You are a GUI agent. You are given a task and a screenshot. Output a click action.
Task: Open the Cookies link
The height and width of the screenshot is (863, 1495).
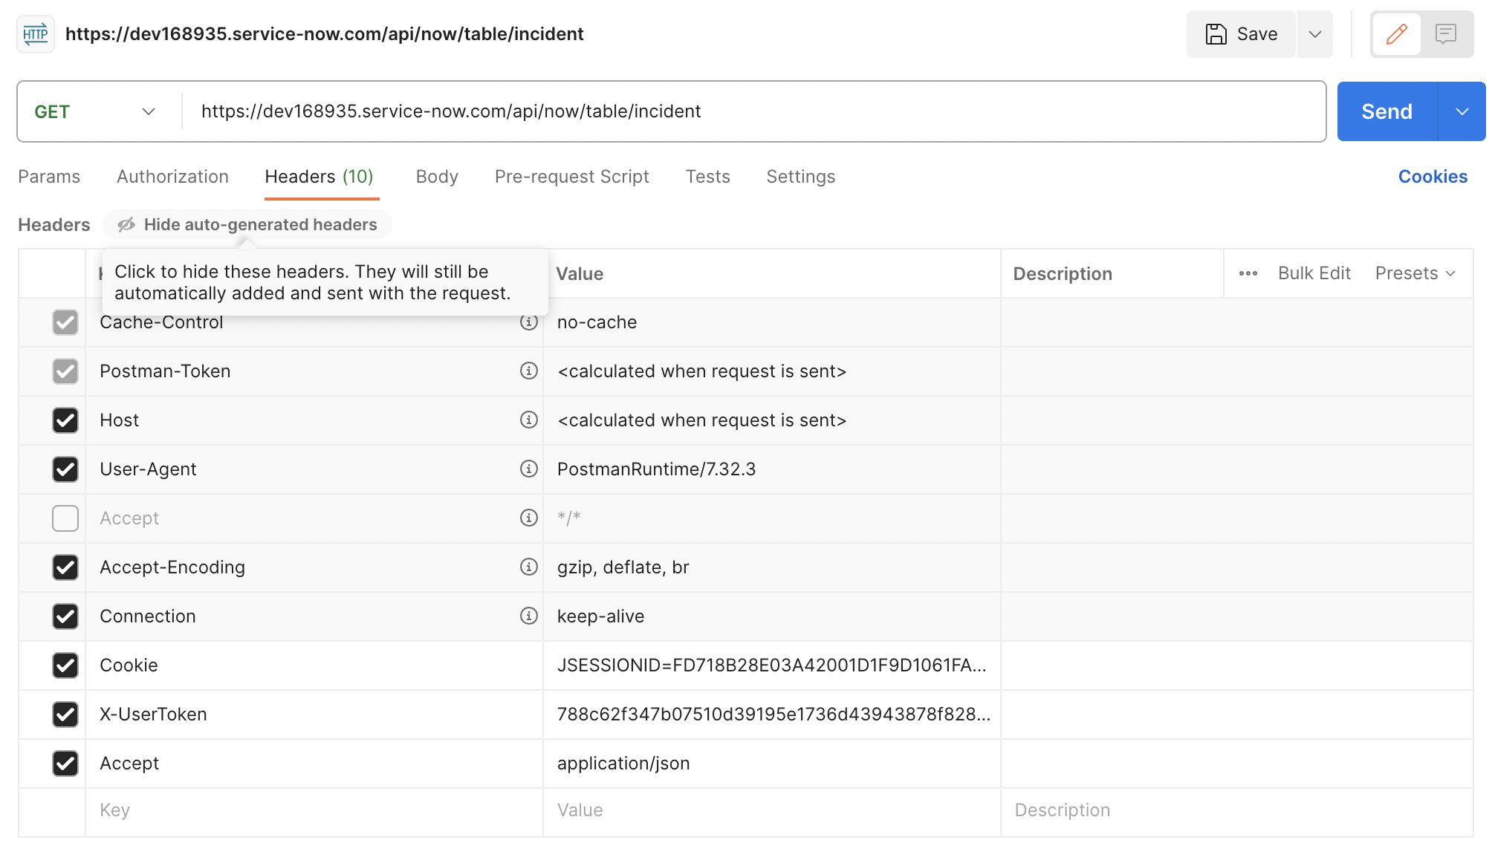pyautogui.click(x=1432, y=177)
